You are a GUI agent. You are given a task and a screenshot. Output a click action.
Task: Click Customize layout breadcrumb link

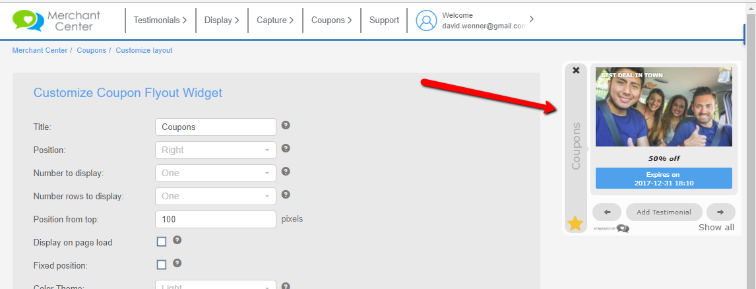click(x=144, y=50)
